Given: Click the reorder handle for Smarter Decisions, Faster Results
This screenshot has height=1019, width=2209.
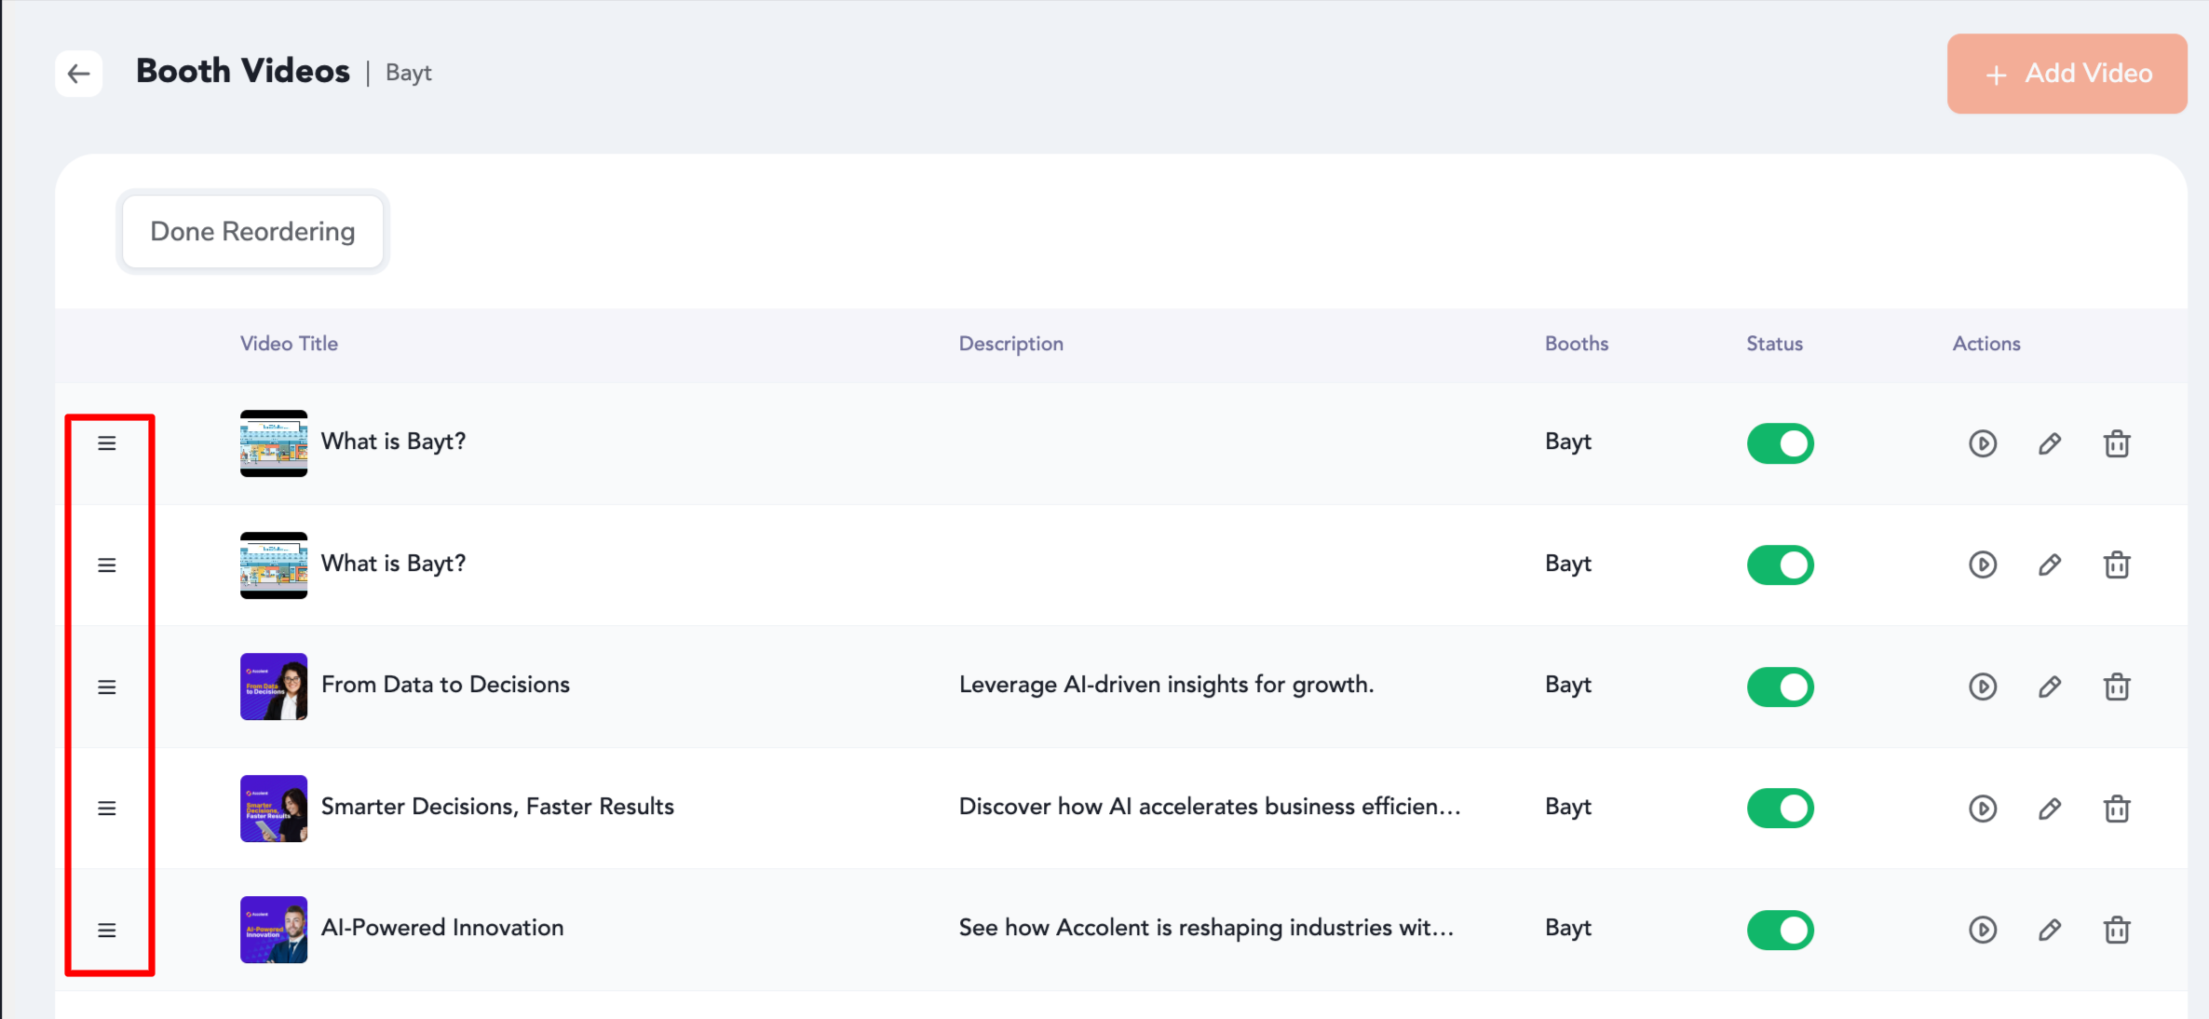Looking at the screenshot, I should 107,808.
